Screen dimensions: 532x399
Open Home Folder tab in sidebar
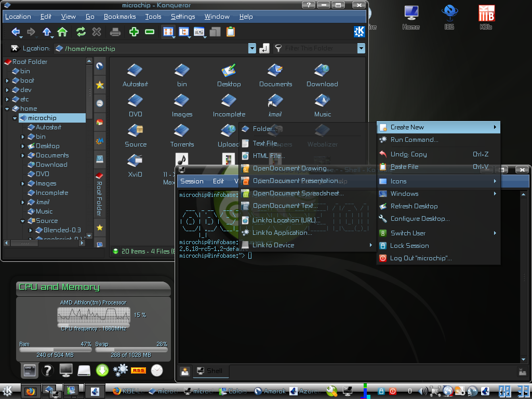point(100,122)
